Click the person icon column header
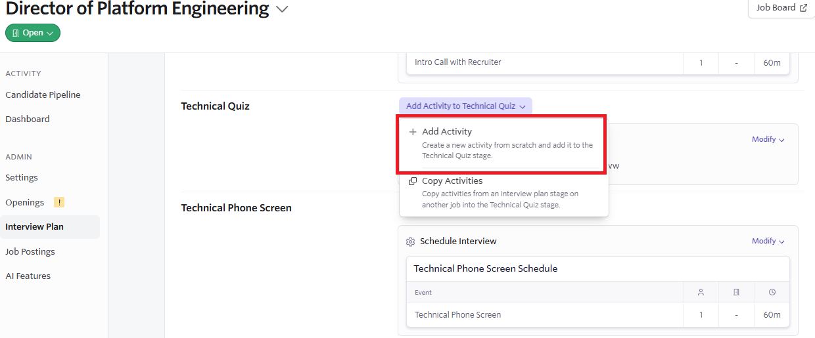This screenshot has width=815, height=338. 701,293
